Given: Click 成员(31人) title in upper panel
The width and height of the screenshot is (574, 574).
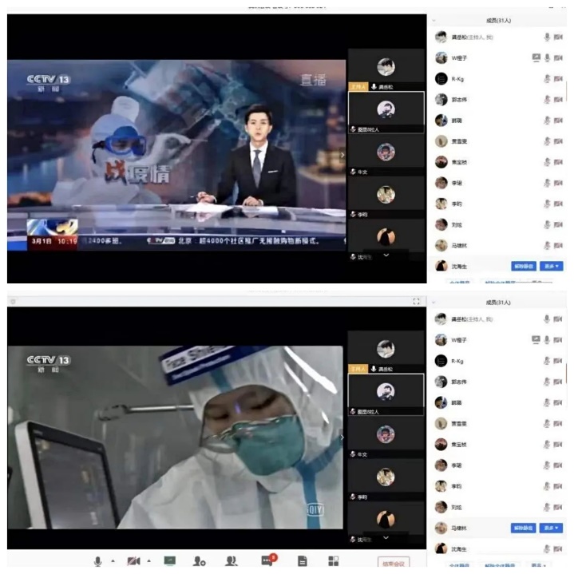Looking at the screenshot, I should click(498, 21).
